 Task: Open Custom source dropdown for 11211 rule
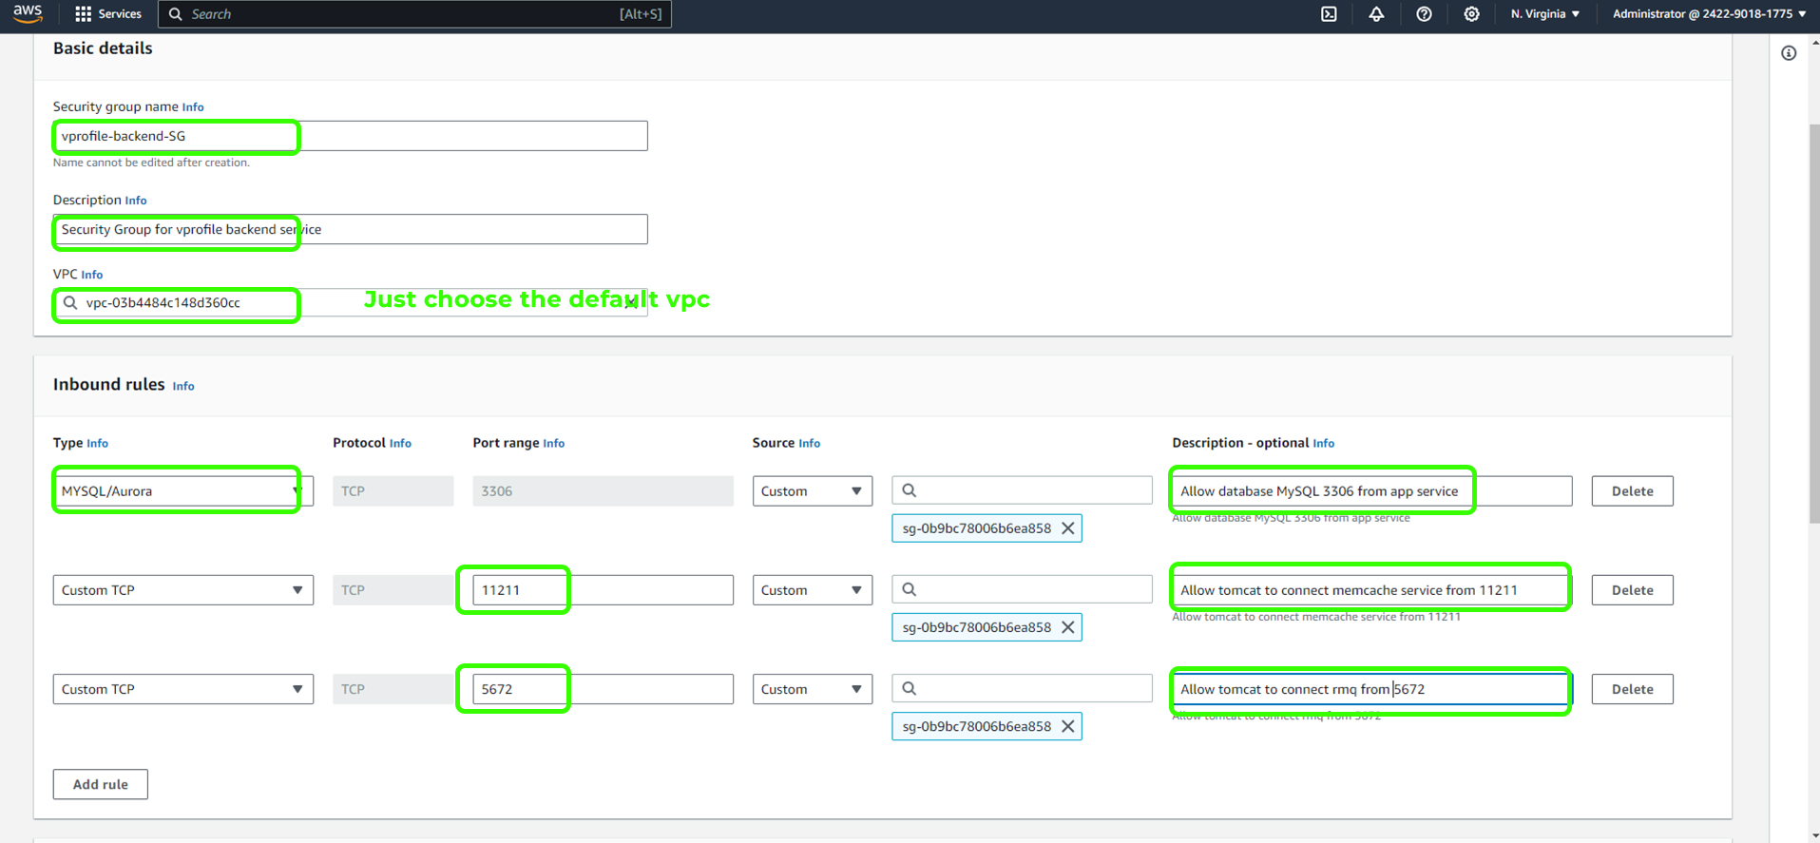point(812,590)
